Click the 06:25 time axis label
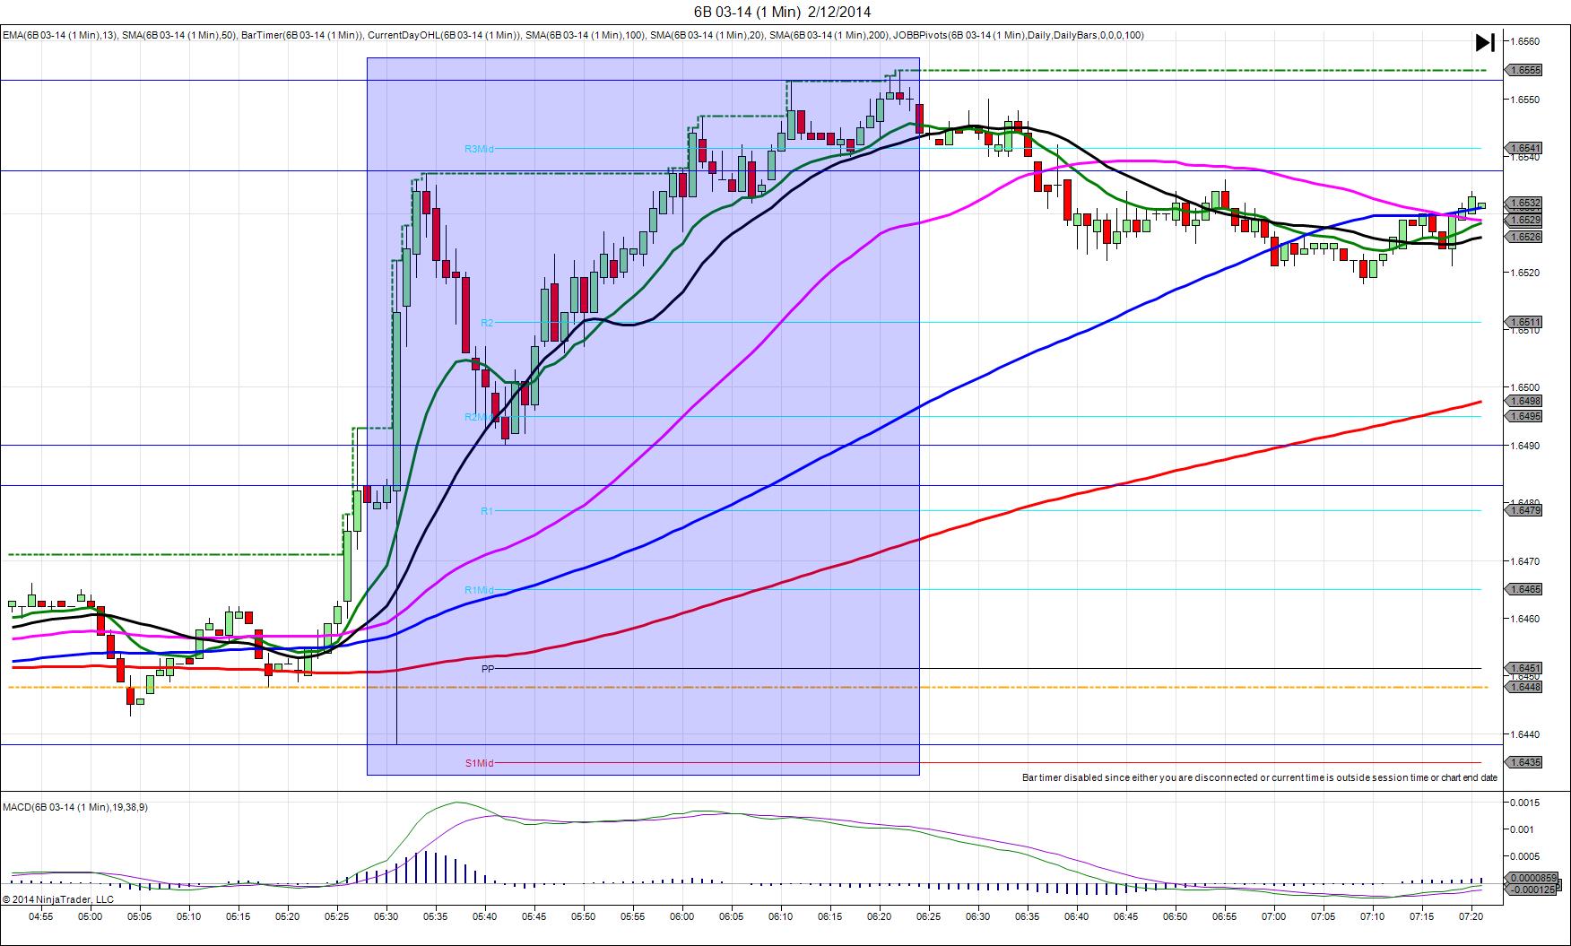 [928, 917]
